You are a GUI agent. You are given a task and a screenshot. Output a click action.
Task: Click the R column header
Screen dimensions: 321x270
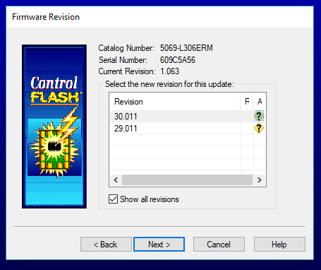pos(247,102)
